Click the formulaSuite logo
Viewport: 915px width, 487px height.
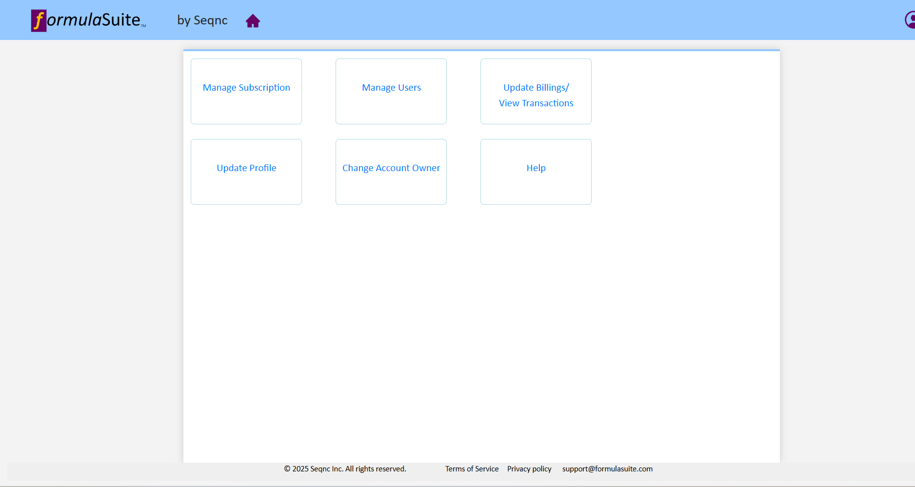coord(88,20)
